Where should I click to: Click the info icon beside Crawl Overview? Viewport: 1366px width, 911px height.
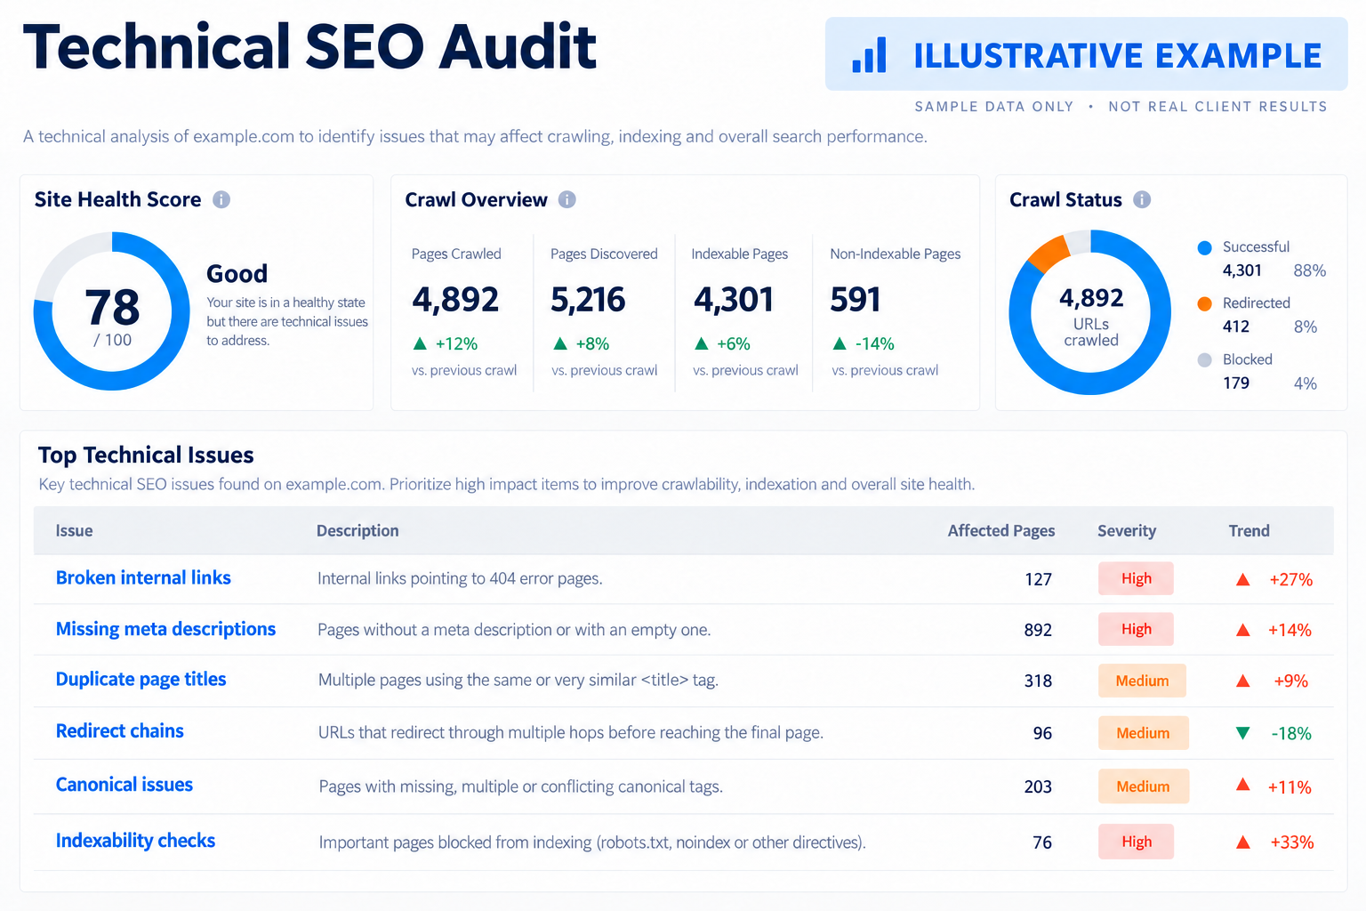(x=567, y=200)
